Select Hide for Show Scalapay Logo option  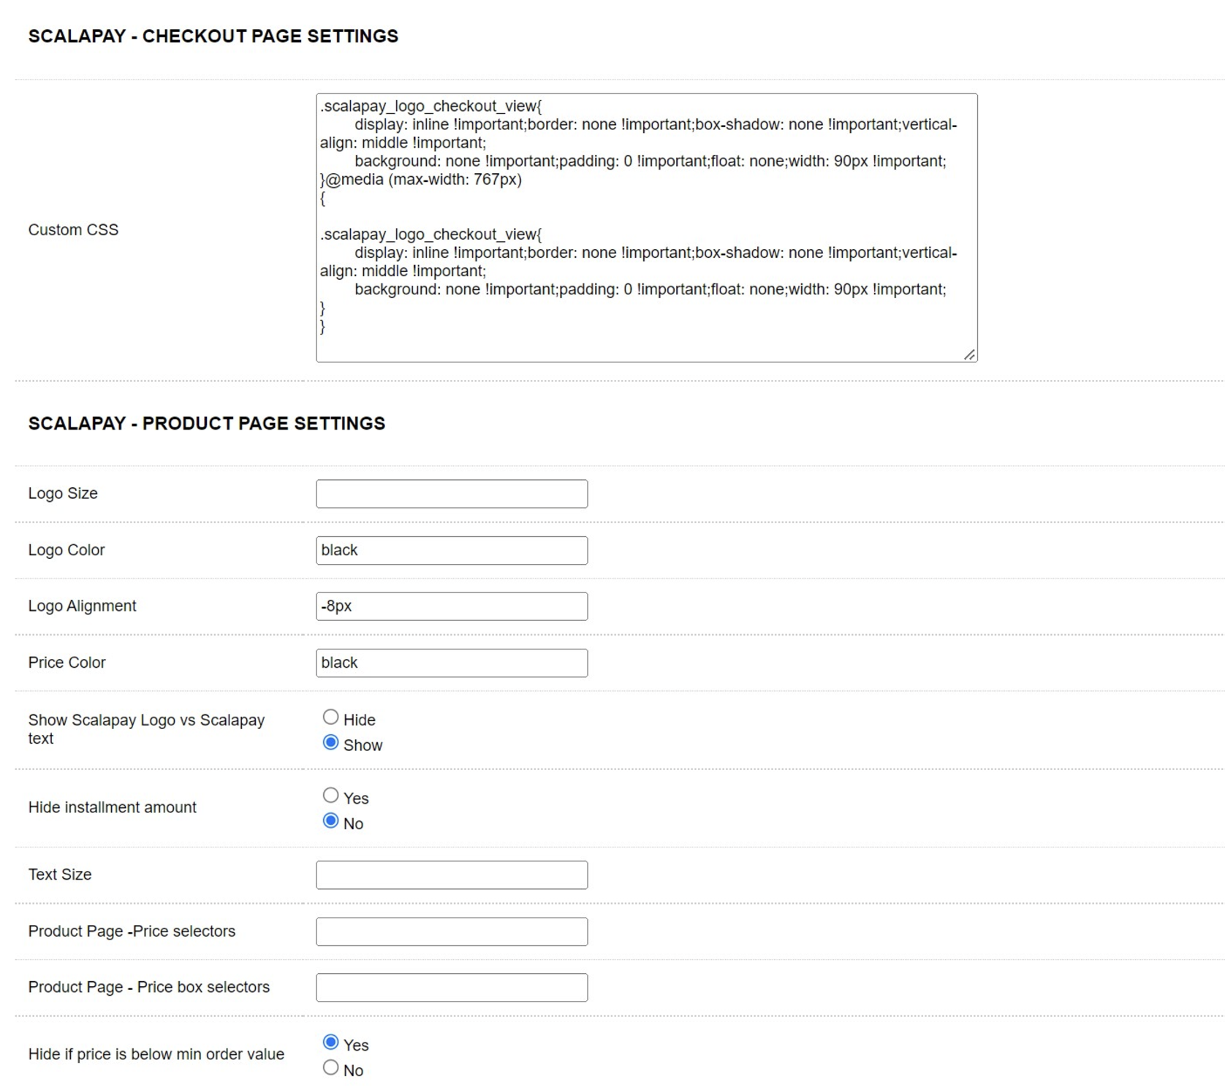point(330,717)
